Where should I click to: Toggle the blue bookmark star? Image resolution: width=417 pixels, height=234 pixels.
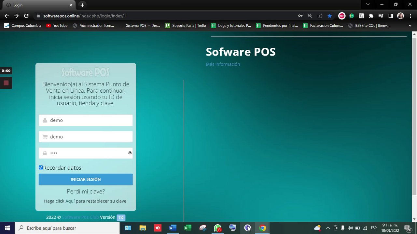pos(330,16)
